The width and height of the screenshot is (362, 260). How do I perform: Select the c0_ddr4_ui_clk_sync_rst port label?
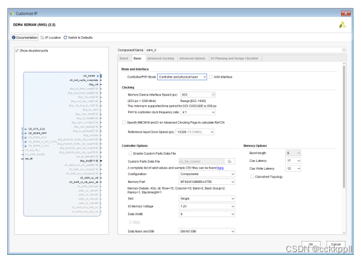coord(83,182)
